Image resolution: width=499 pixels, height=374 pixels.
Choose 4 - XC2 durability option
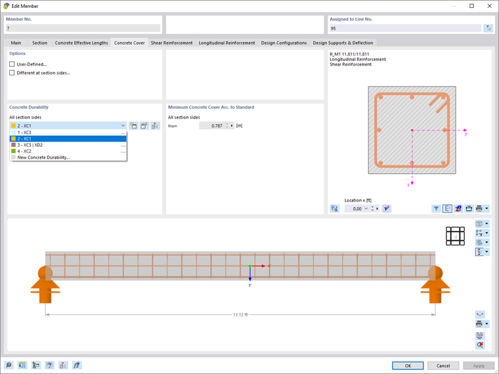click(68, 151)
